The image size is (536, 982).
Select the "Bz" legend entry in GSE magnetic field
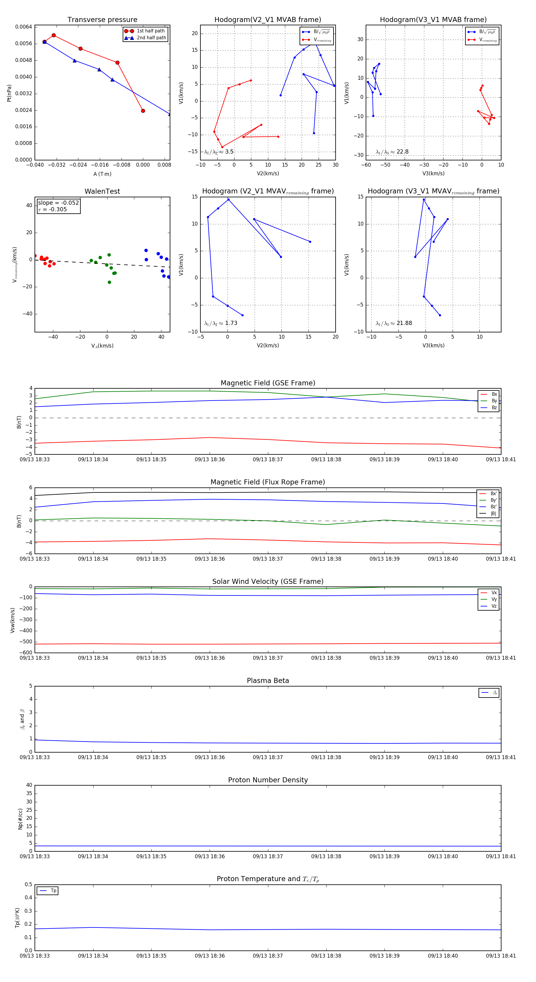(x=489, y=407)
